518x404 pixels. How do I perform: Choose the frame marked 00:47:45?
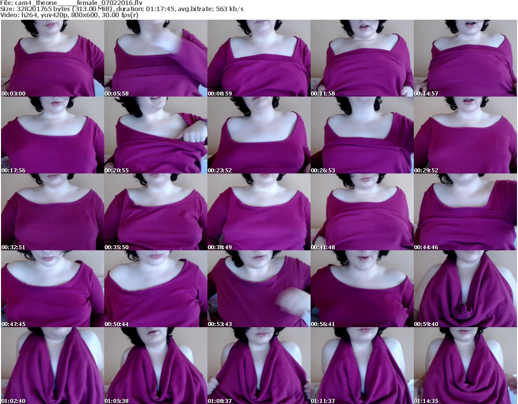coord(53,289)
